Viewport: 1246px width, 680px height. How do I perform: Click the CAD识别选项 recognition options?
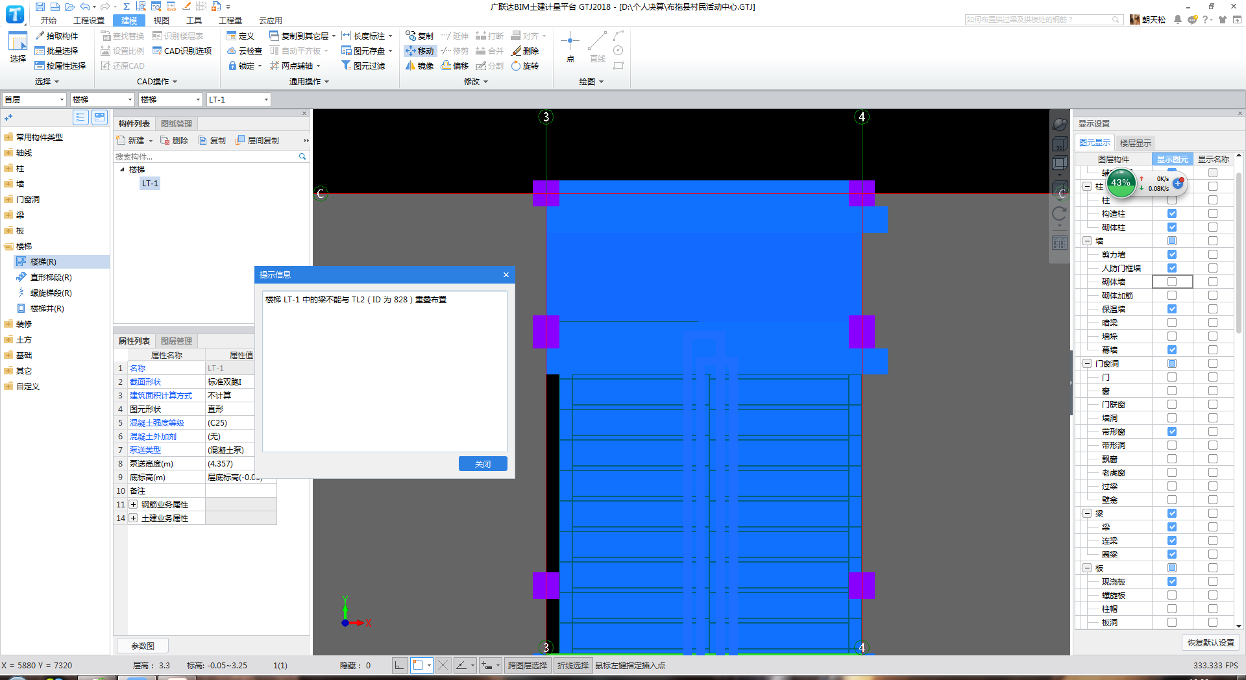[182, 51]
